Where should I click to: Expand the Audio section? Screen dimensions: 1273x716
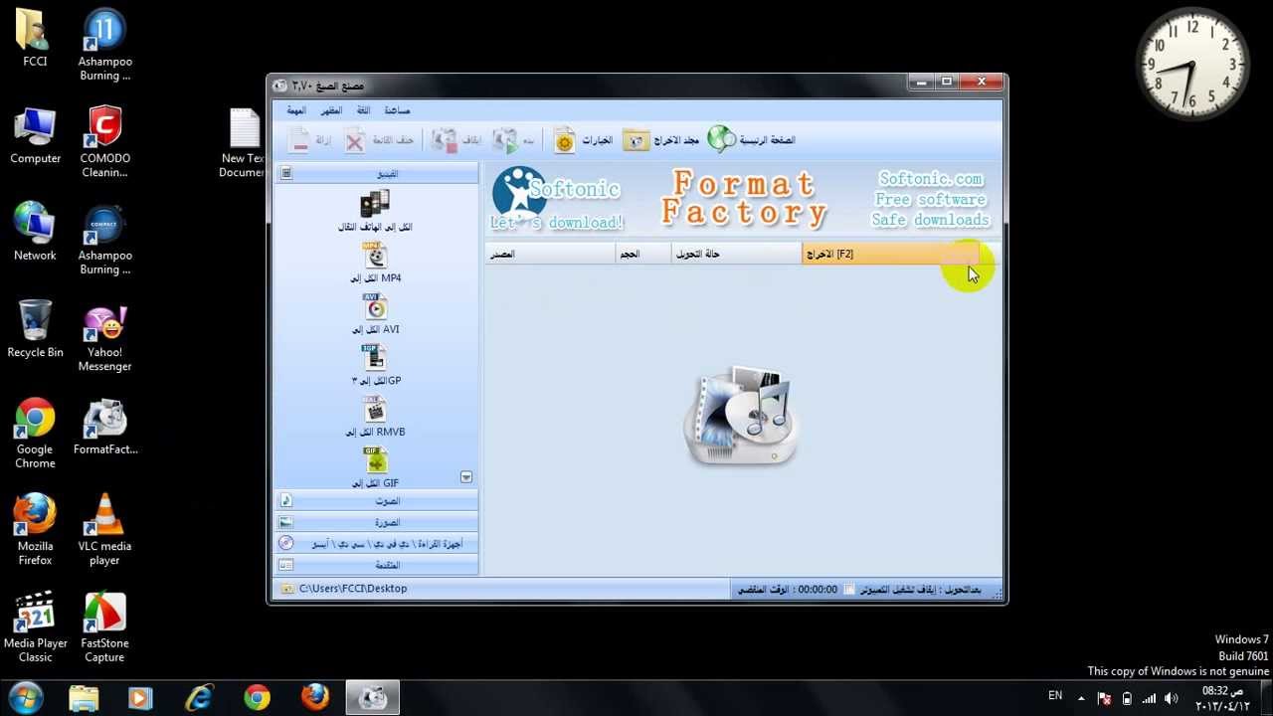[377, 501]
